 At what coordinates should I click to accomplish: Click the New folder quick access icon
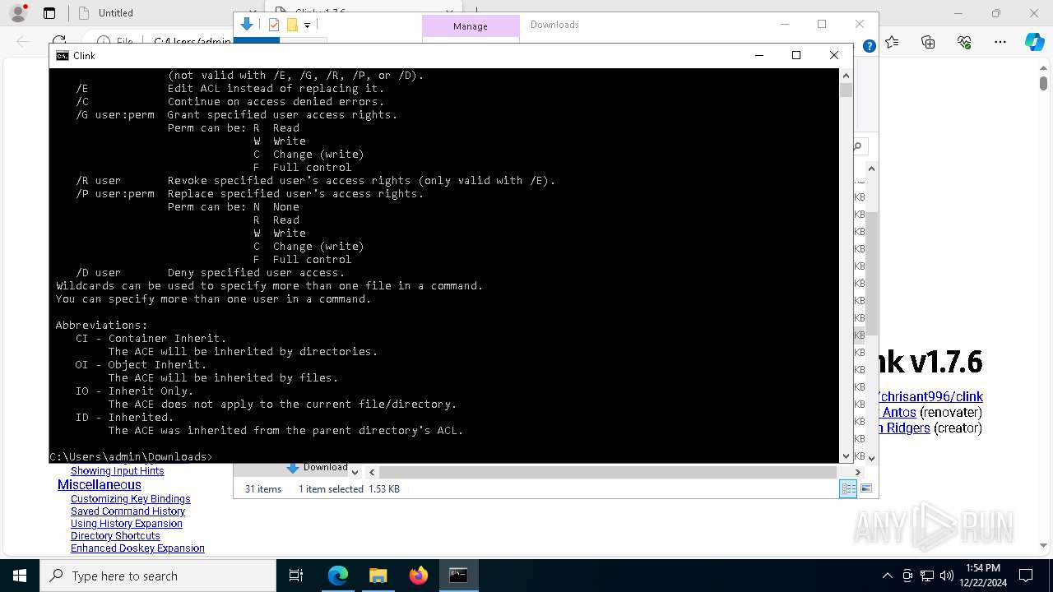point(291,25)
